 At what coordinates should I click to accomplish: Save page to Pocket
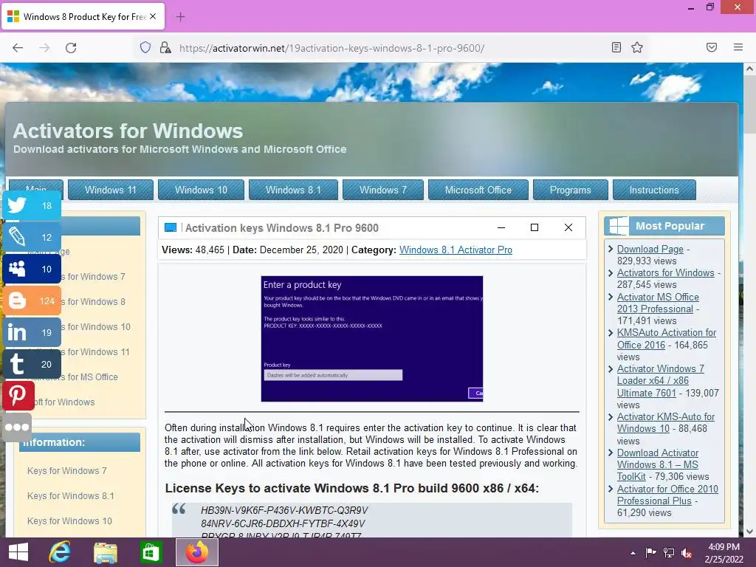tap(712, 47)
